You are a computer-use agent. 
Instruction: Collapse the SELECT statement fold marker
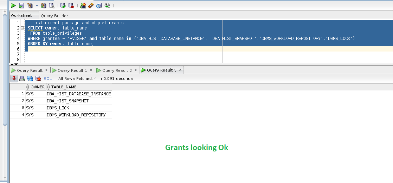click(x=22, y=28)
